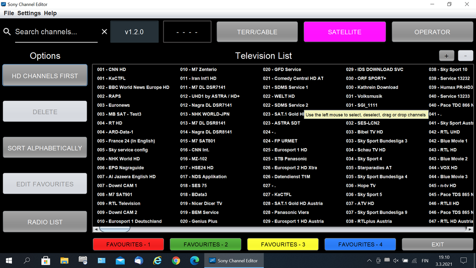Launch Internet Explorer from the taskbar
This screenshot has height=268, width=476.
157,261
